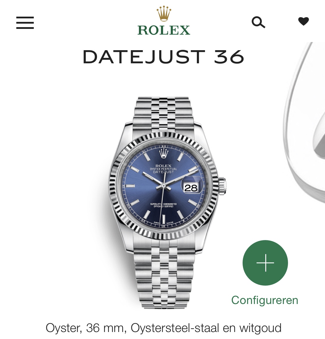Click the upper Jubilee bracelet links

tap(164, 114)
